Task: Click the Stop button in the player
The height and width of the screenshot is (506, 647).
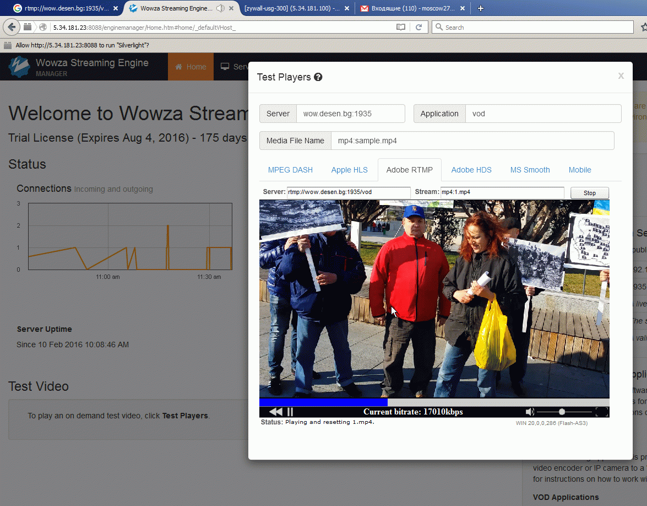Action: click(589, 193)
